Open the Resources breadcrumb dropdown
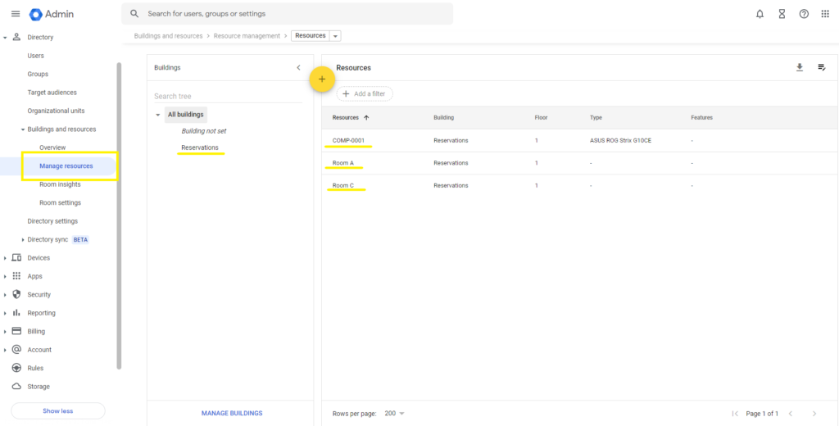Viewport: 839px width, 426px height. pos(337,36)
